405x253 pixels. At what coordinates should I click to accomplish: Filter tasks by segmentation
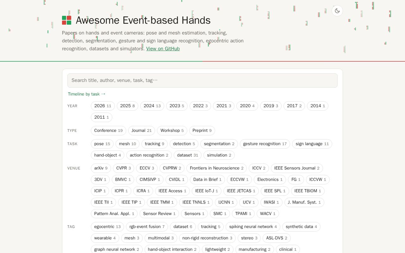(219, 144)
